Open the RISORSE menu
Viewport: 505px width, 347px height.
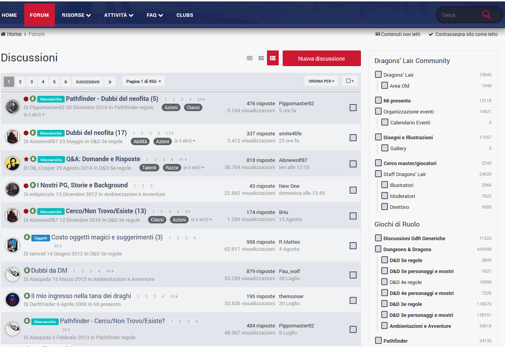pos(76,15)
